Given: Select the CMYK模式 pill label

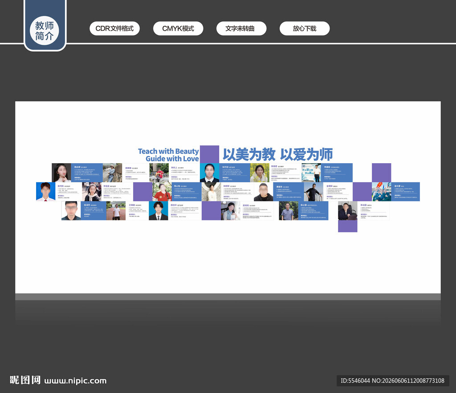Looking at the screenshot, I should [178, 28].
